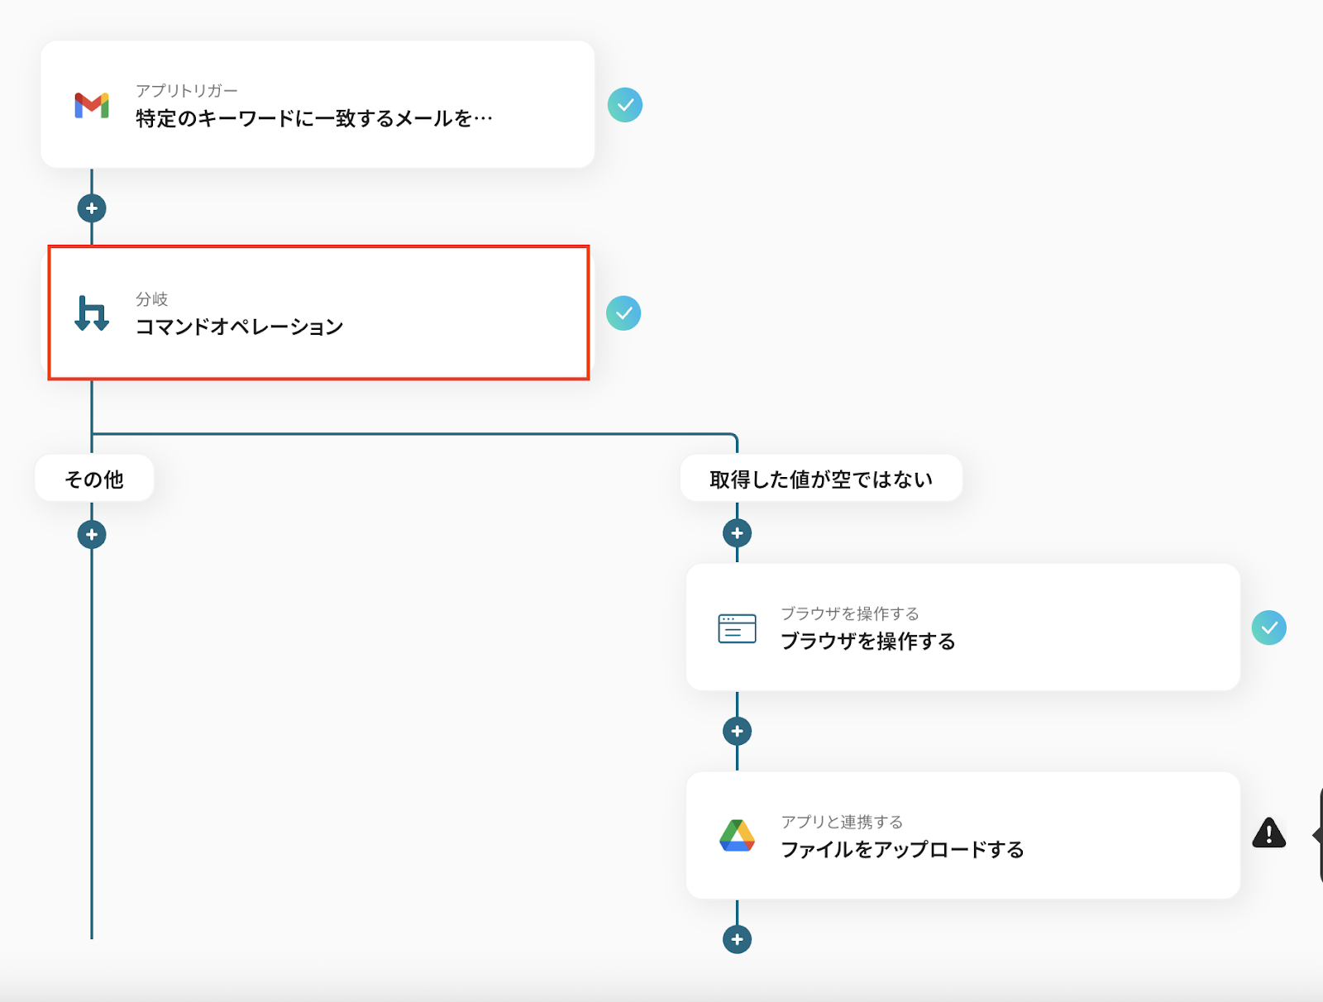The image size is (1323, 1002).
Task: Click the green checkmark beside ブラウザを操作する
Action: (1269, 627)
